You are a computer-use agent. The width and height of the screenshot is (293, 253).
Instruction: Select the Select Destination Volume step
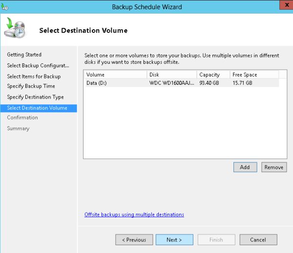click(x=39, y=108)
